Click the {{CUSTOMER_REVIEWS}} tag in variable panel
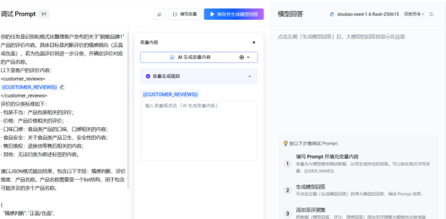Viewport: 446px width, 219px height. click(x=171, y=94)
